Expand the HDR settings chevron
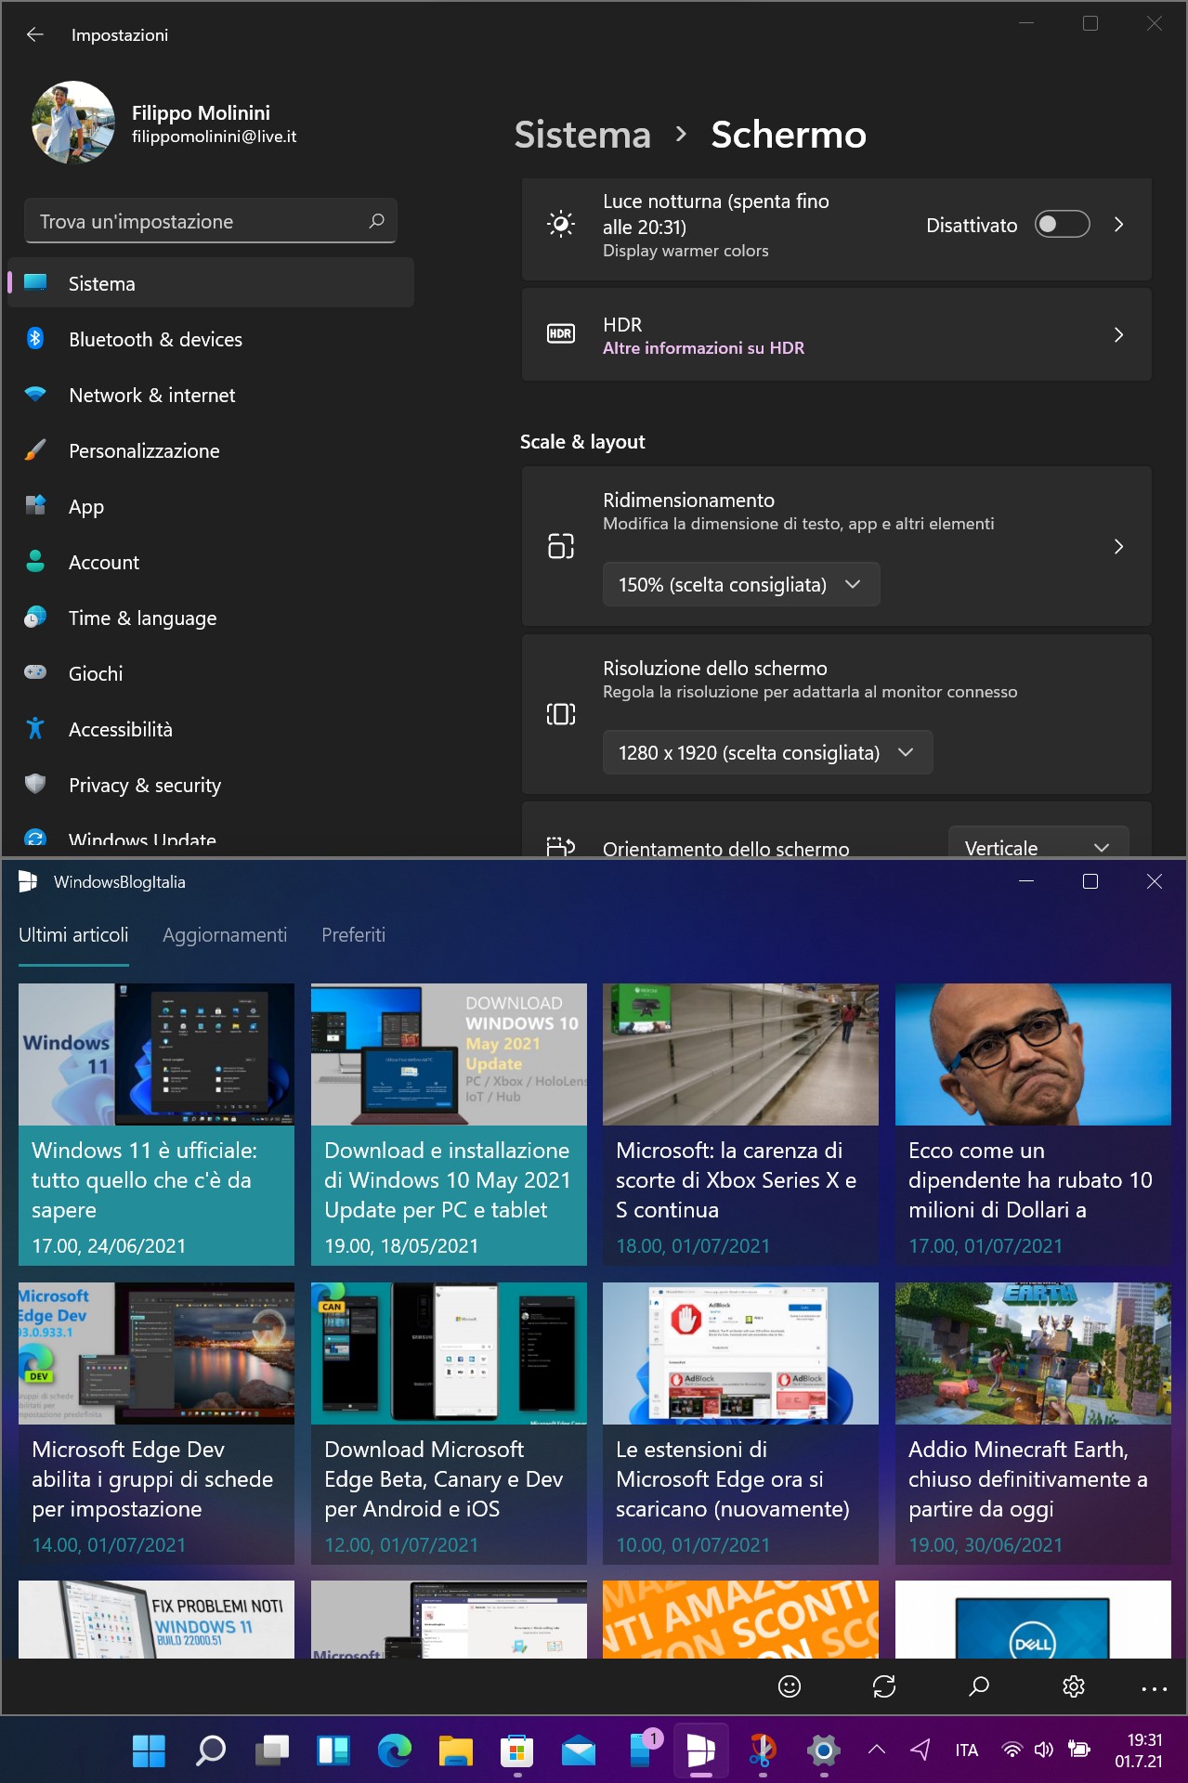Screen dimensions: 1188x1783 (1119, 334)
